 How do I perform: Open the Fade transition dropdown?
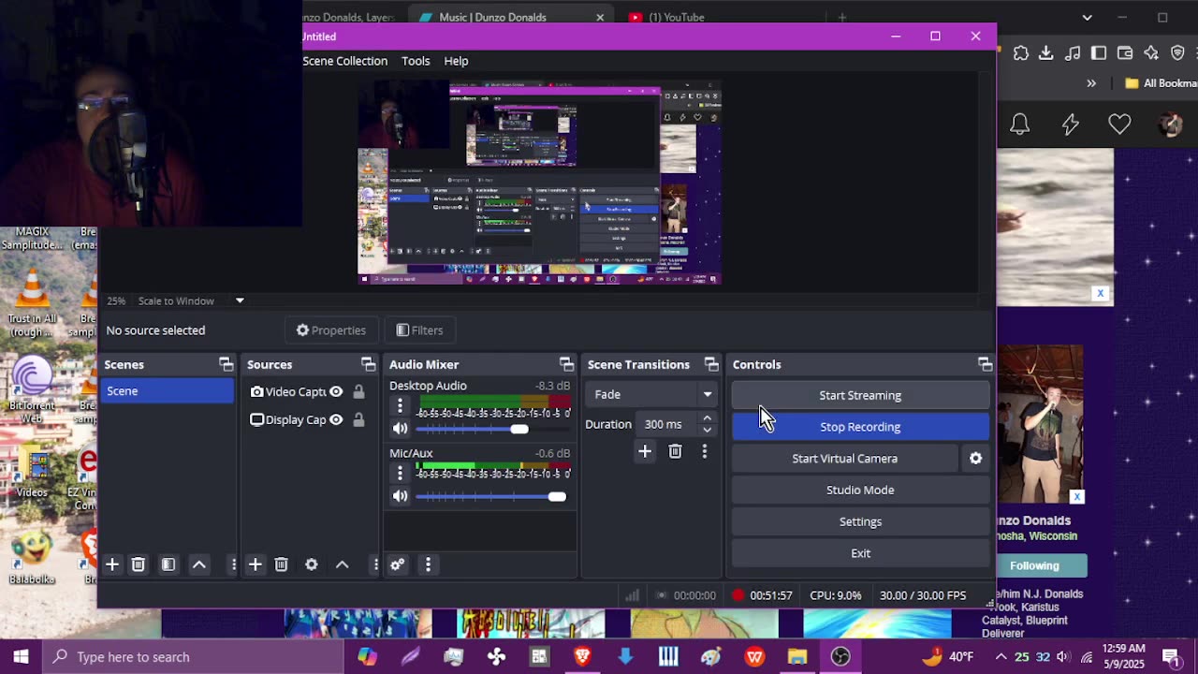(x=653, y=394)
